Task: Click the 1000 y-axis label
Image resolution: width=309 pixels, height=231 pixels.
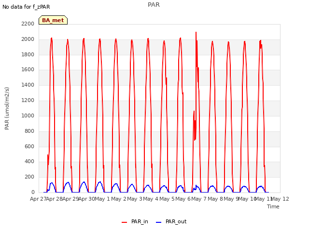Action: coord(28,115)
